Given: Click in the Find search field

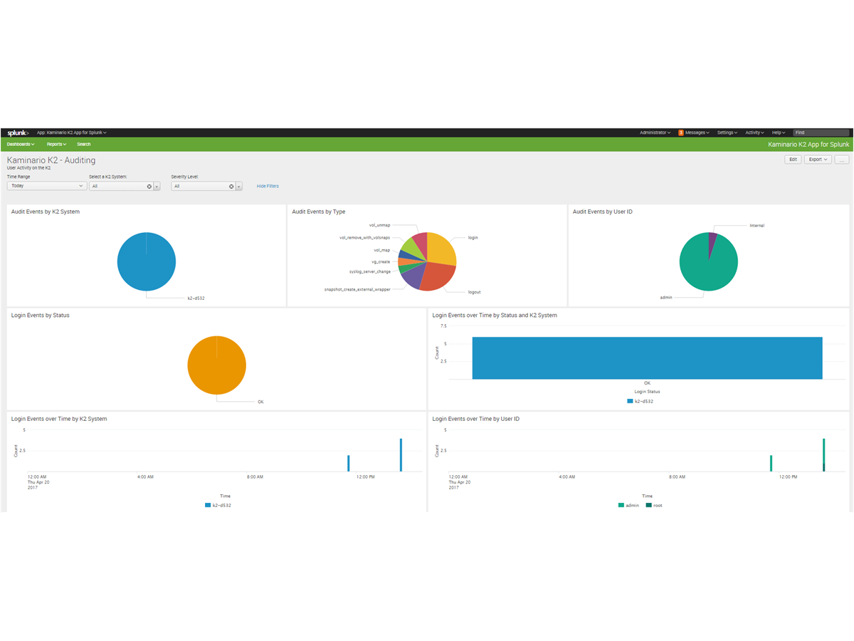Looking at the screenshot, I should [821, 132].
